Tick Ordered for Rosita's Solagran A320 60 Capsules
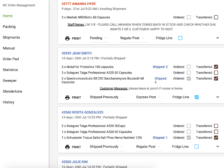This screenshot has width=224, height=168. click(189, 132)
